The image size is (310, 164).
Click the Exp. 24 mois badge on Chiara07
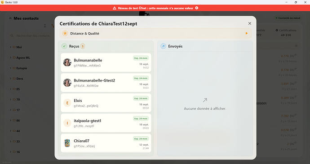[141, 139]
